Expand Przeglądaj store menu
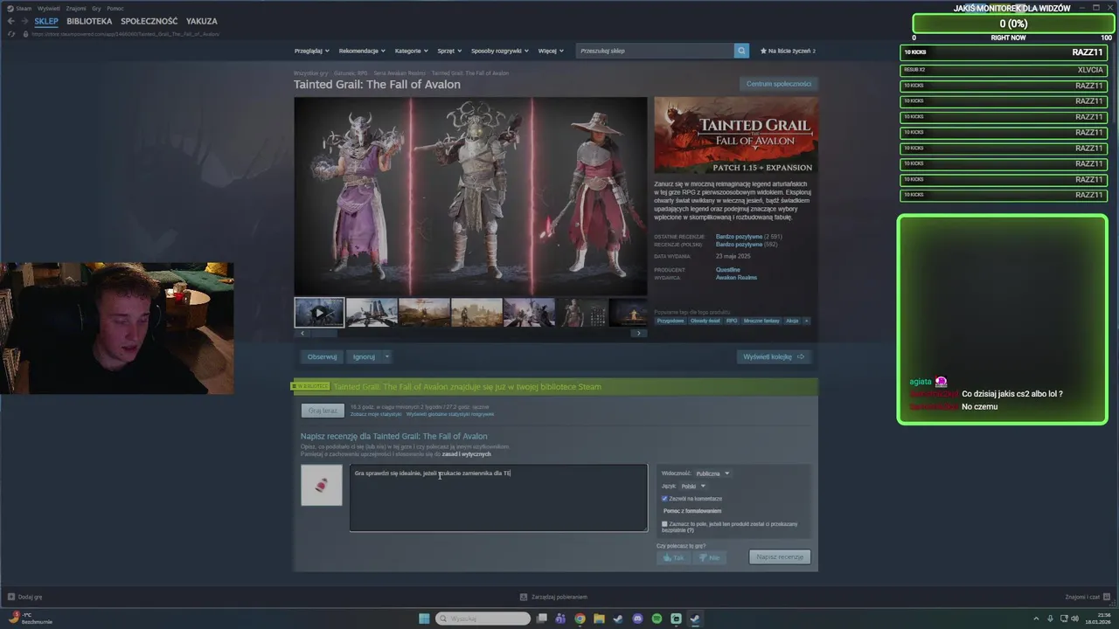1119x629 pixels. coord(311,51)
